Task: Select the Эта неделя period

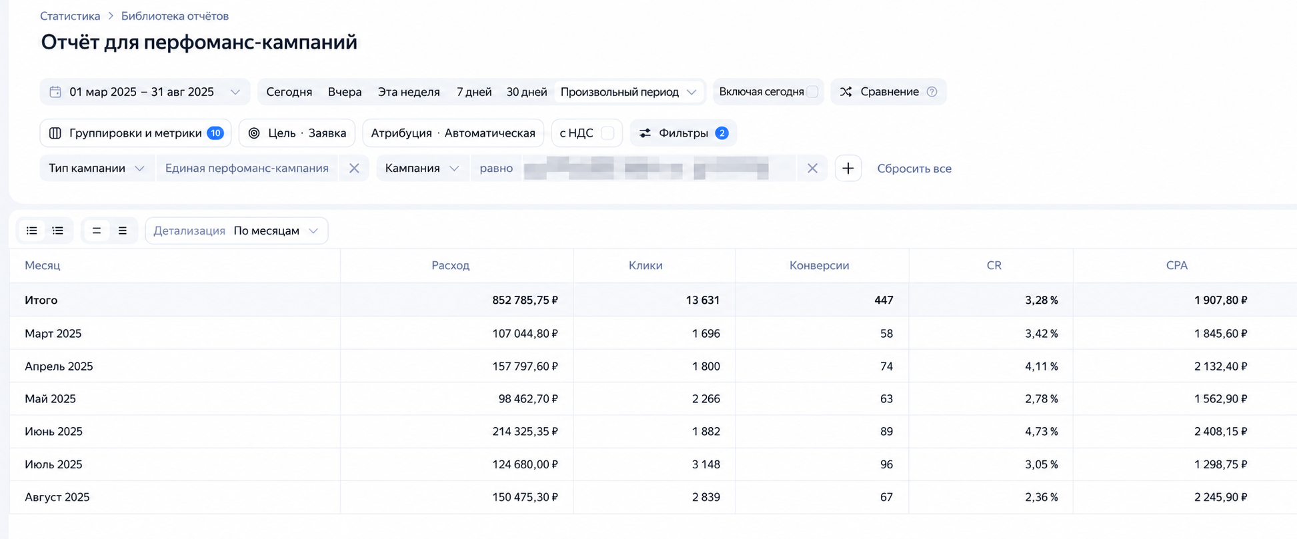Action: (409, 92)
